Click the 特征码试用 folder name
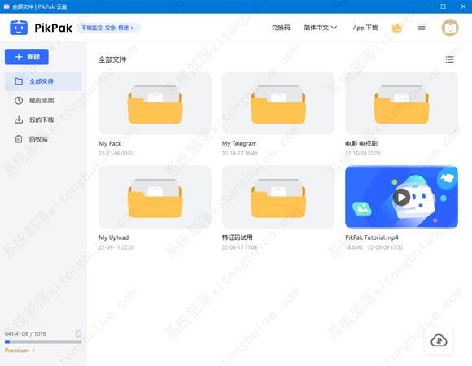Image resolution: width=472 pixels, height=366 pixels. pos(237,237)
